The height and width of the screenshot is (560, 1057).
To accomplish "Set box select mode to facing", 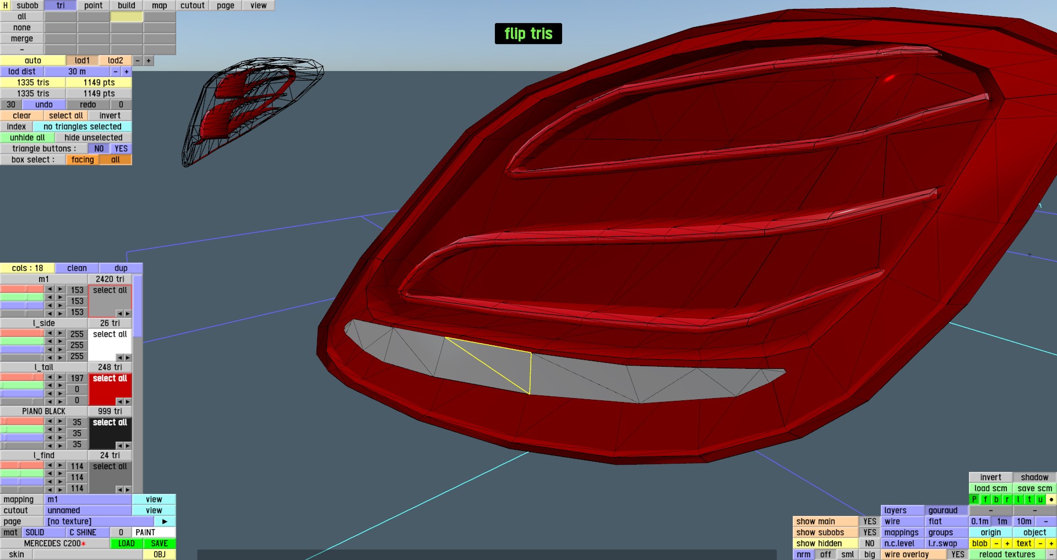I will pyautogui.click(x=83, y=160).
